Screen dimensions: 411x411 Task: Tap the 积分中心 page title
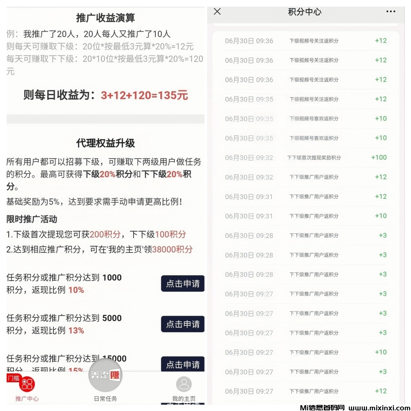[x=304, y=12]
